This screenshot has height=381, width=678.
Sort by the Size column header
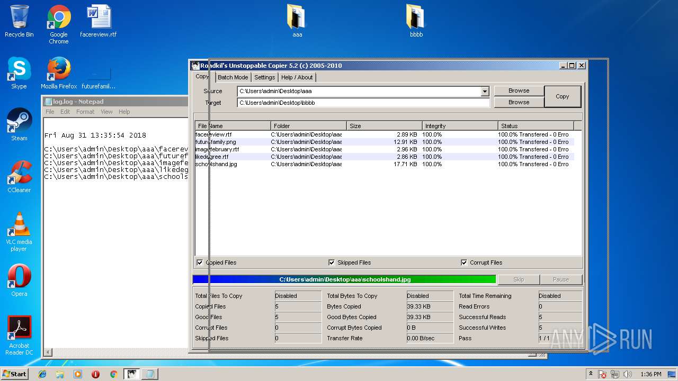(385, 126)
